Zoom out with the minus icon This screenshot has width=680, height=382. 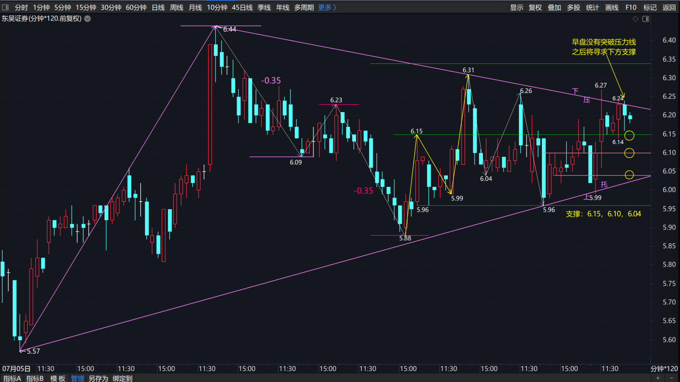(x=672, y=378)
